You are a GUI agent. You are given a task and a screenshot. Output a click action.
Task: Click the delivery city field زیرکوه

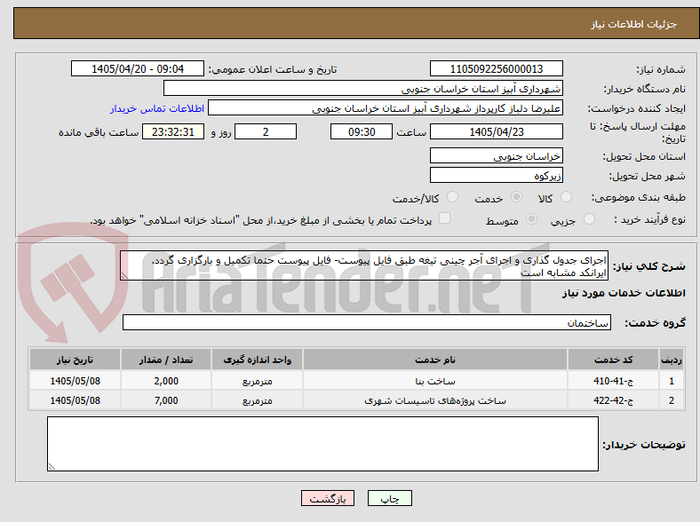click(x=497, y=176)
